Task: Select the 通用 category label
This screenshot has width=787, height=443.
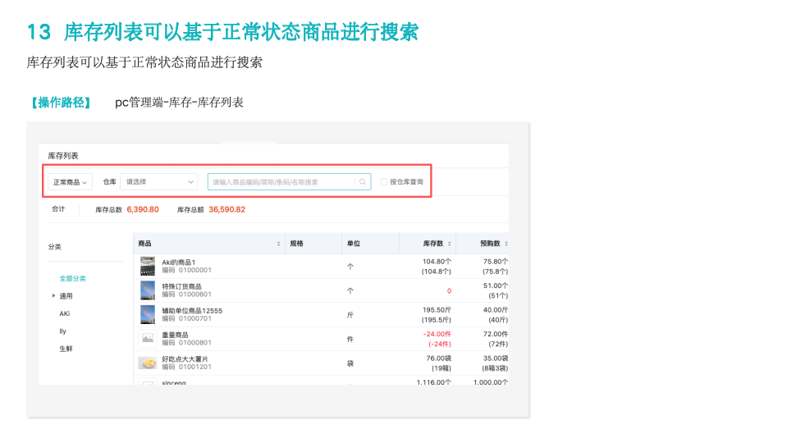Action: pos(66,296)
